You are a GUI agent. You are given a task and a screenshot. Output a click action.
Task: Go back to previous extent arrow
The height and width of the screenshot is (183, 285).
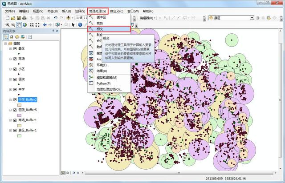click(x=45, y=25)
